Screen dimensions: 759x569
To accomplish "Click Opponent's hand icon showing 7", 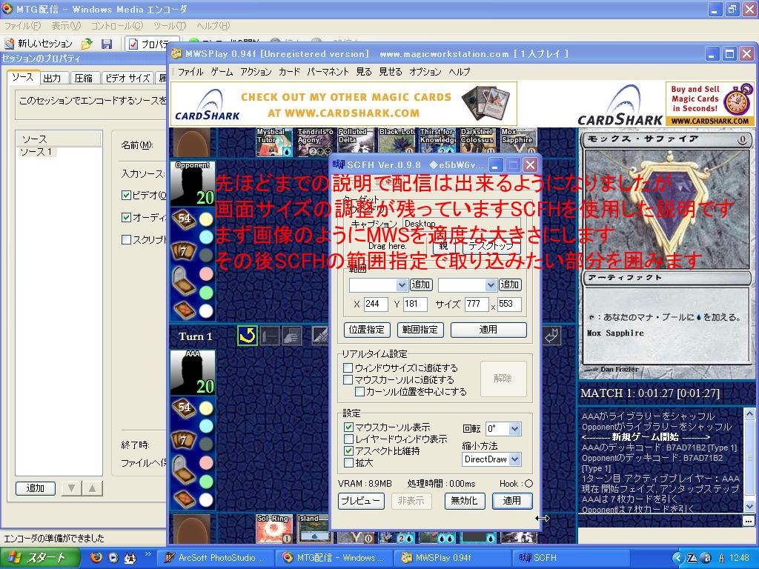I will click(184, 251).
